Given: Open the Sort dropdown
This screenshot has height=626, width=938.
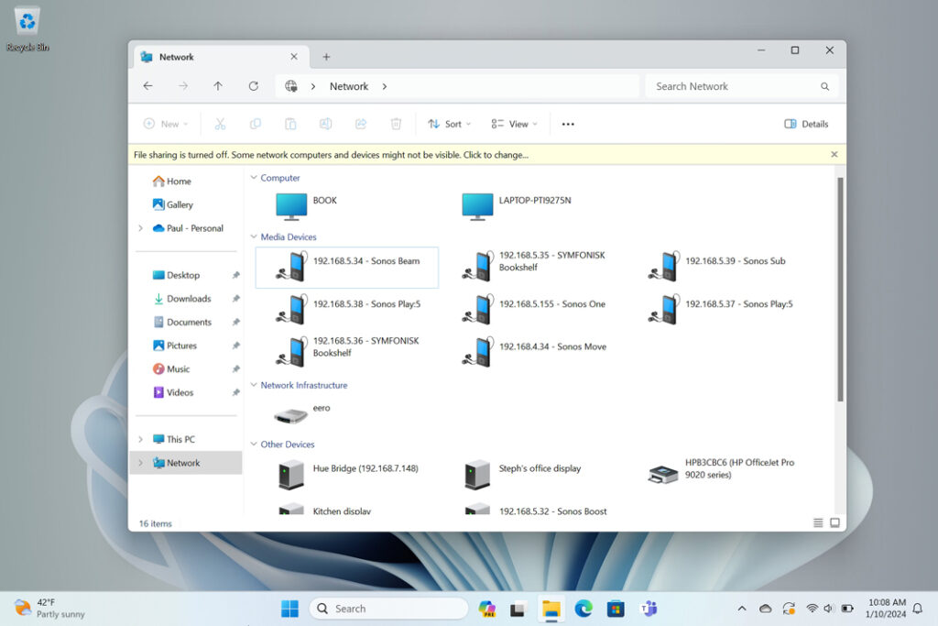Looking at the screenshot, I should (x=449, y=123).
